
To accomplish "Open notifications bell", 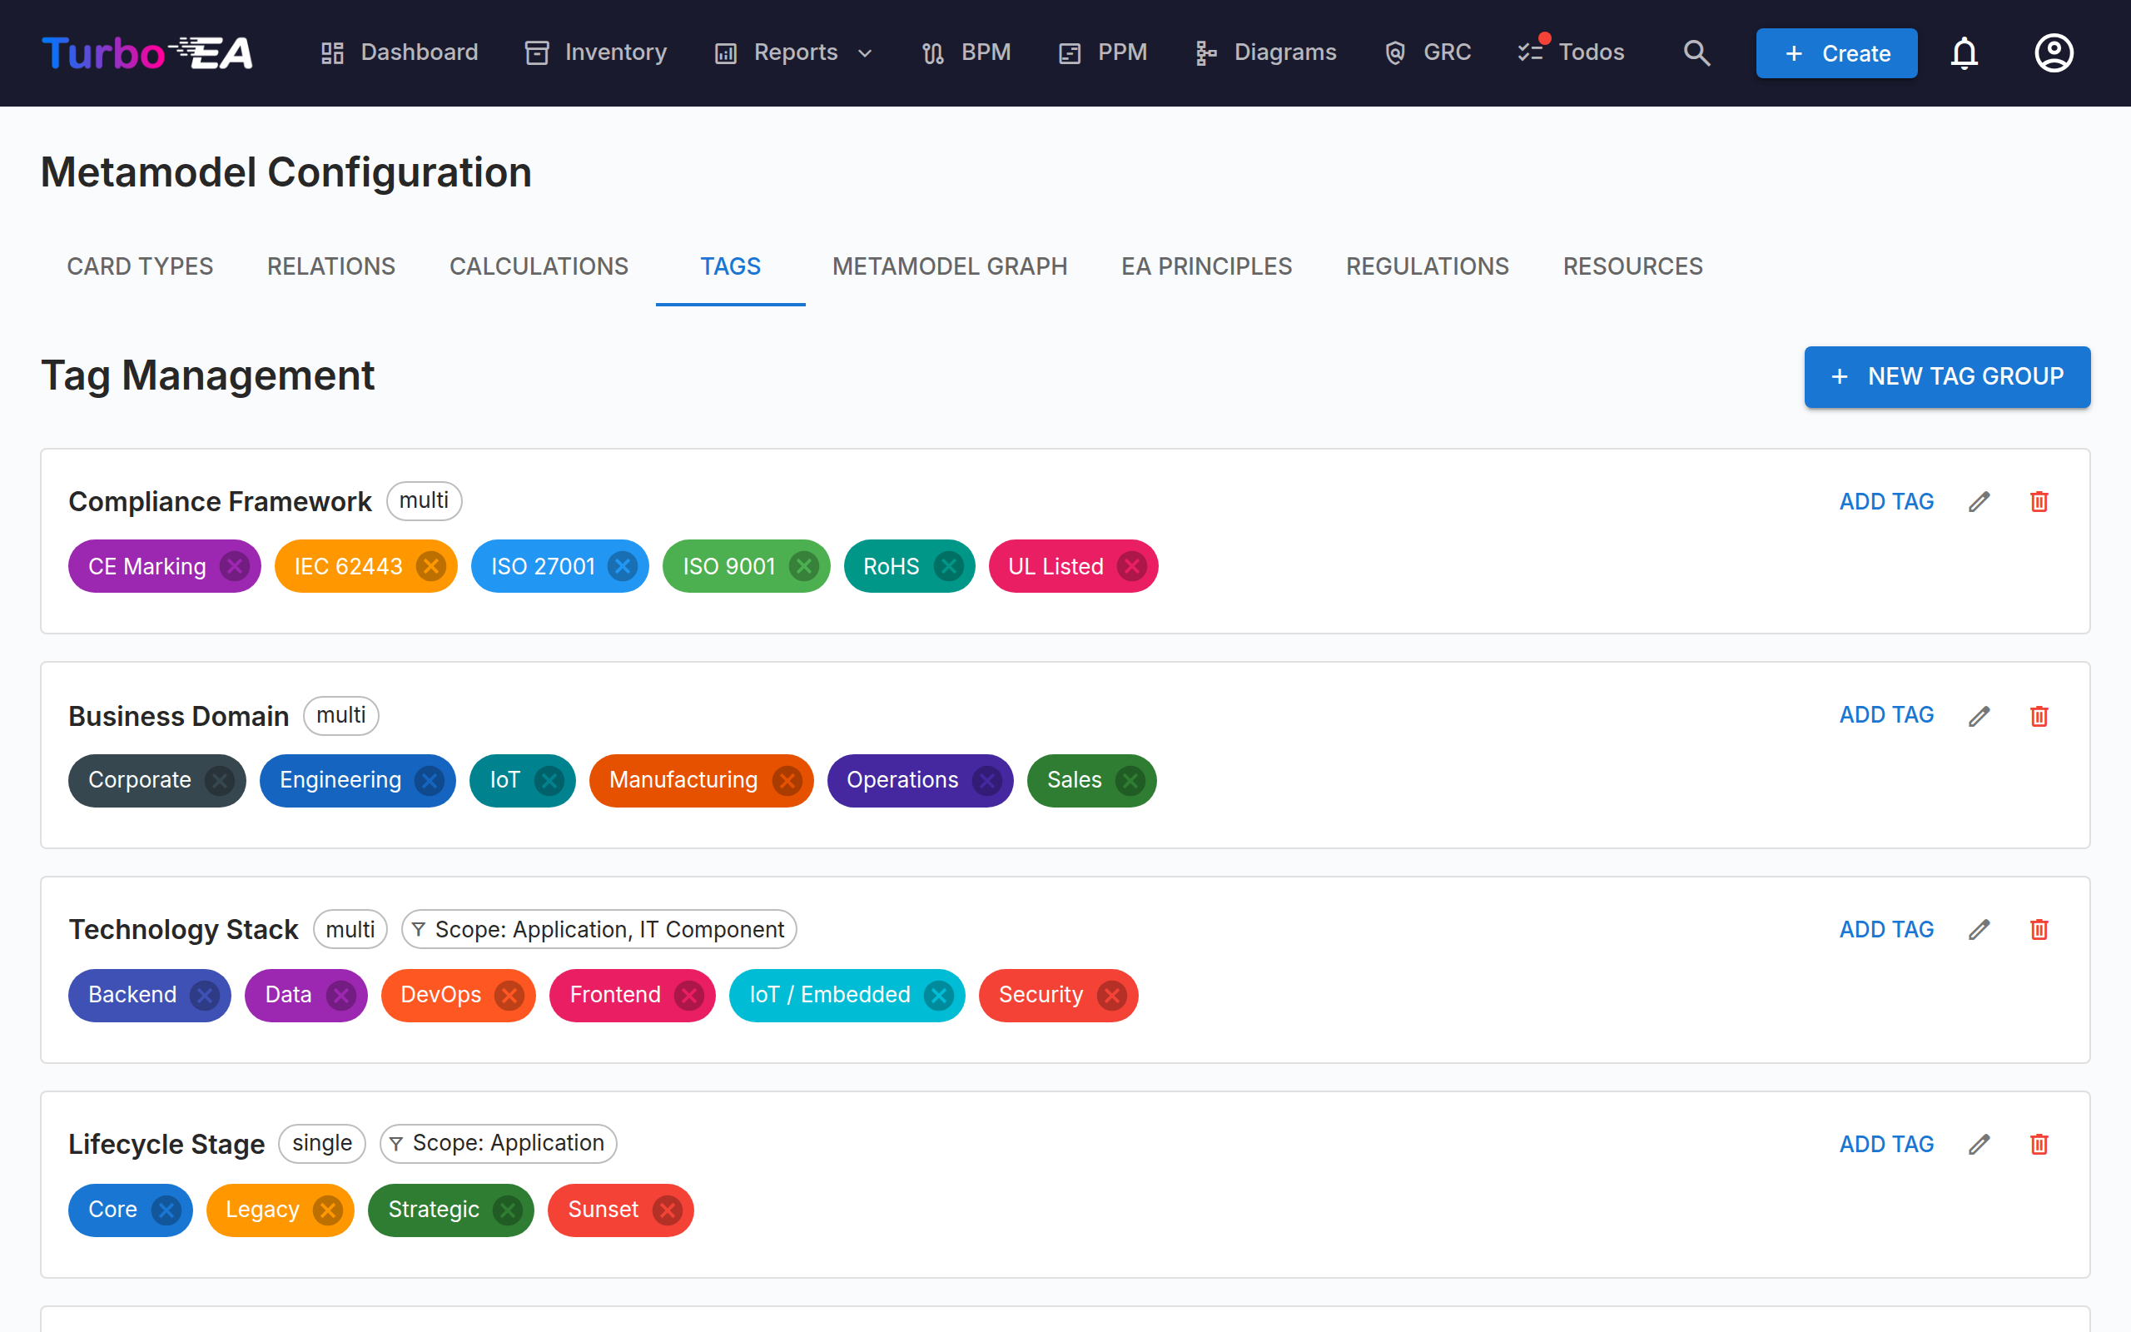I will pos(1964,52).
